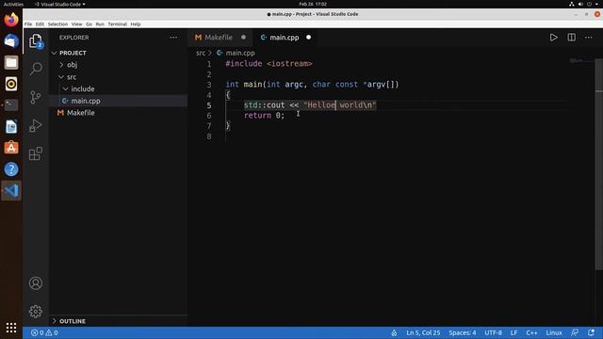Screen dimensions: 603x339
Task: Open Rhythmbox from the dock
Action: pos(11,84)
